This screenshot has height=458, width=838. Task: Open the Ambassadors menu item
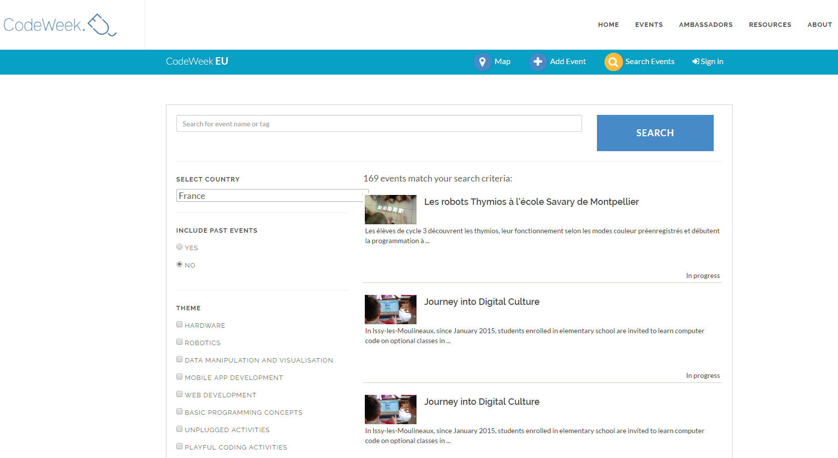706,25
